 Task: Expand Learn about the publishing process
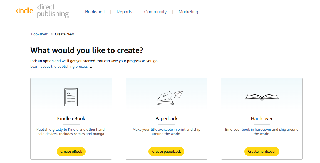[58, 67]
